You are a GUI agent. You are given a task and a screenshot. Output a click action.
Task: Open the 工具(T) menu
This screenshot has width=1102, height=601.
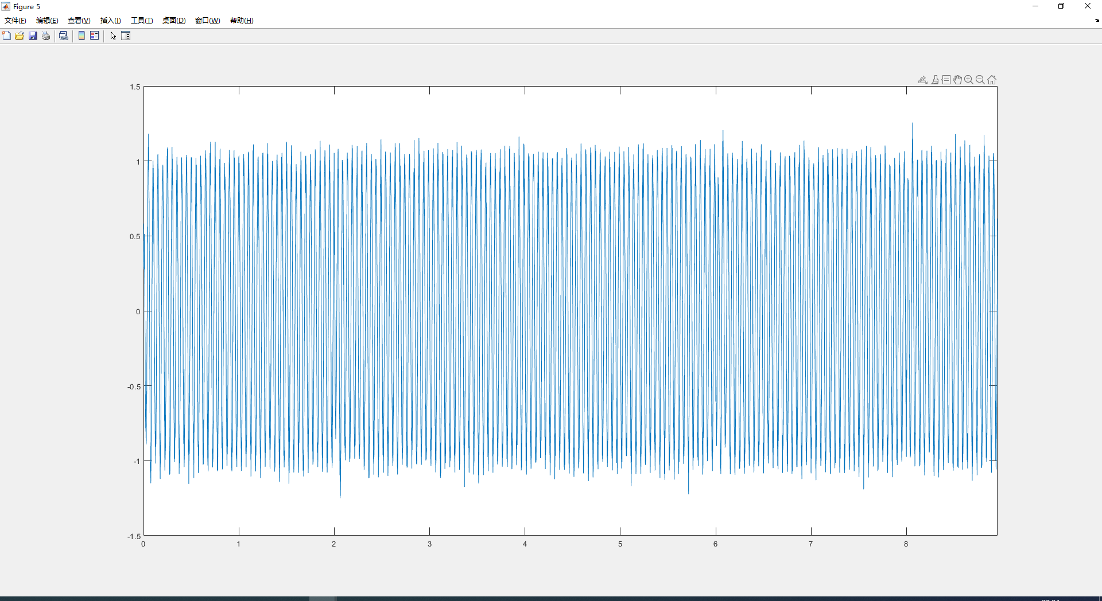[x=142, y=21]
